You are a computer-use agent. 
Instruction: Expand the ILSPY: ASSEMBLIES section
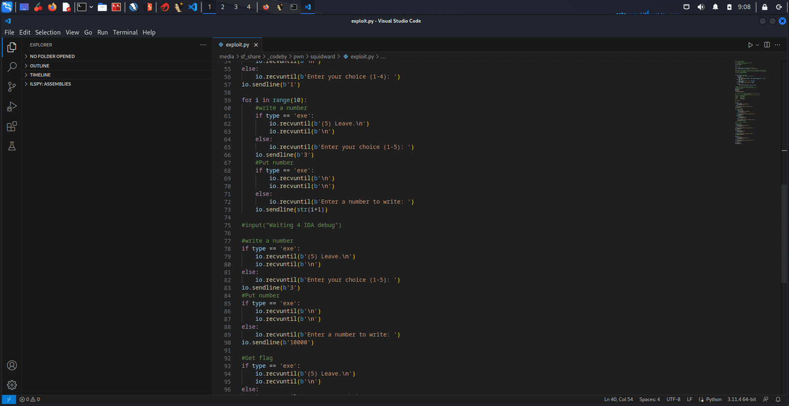(x=117, y=84)
